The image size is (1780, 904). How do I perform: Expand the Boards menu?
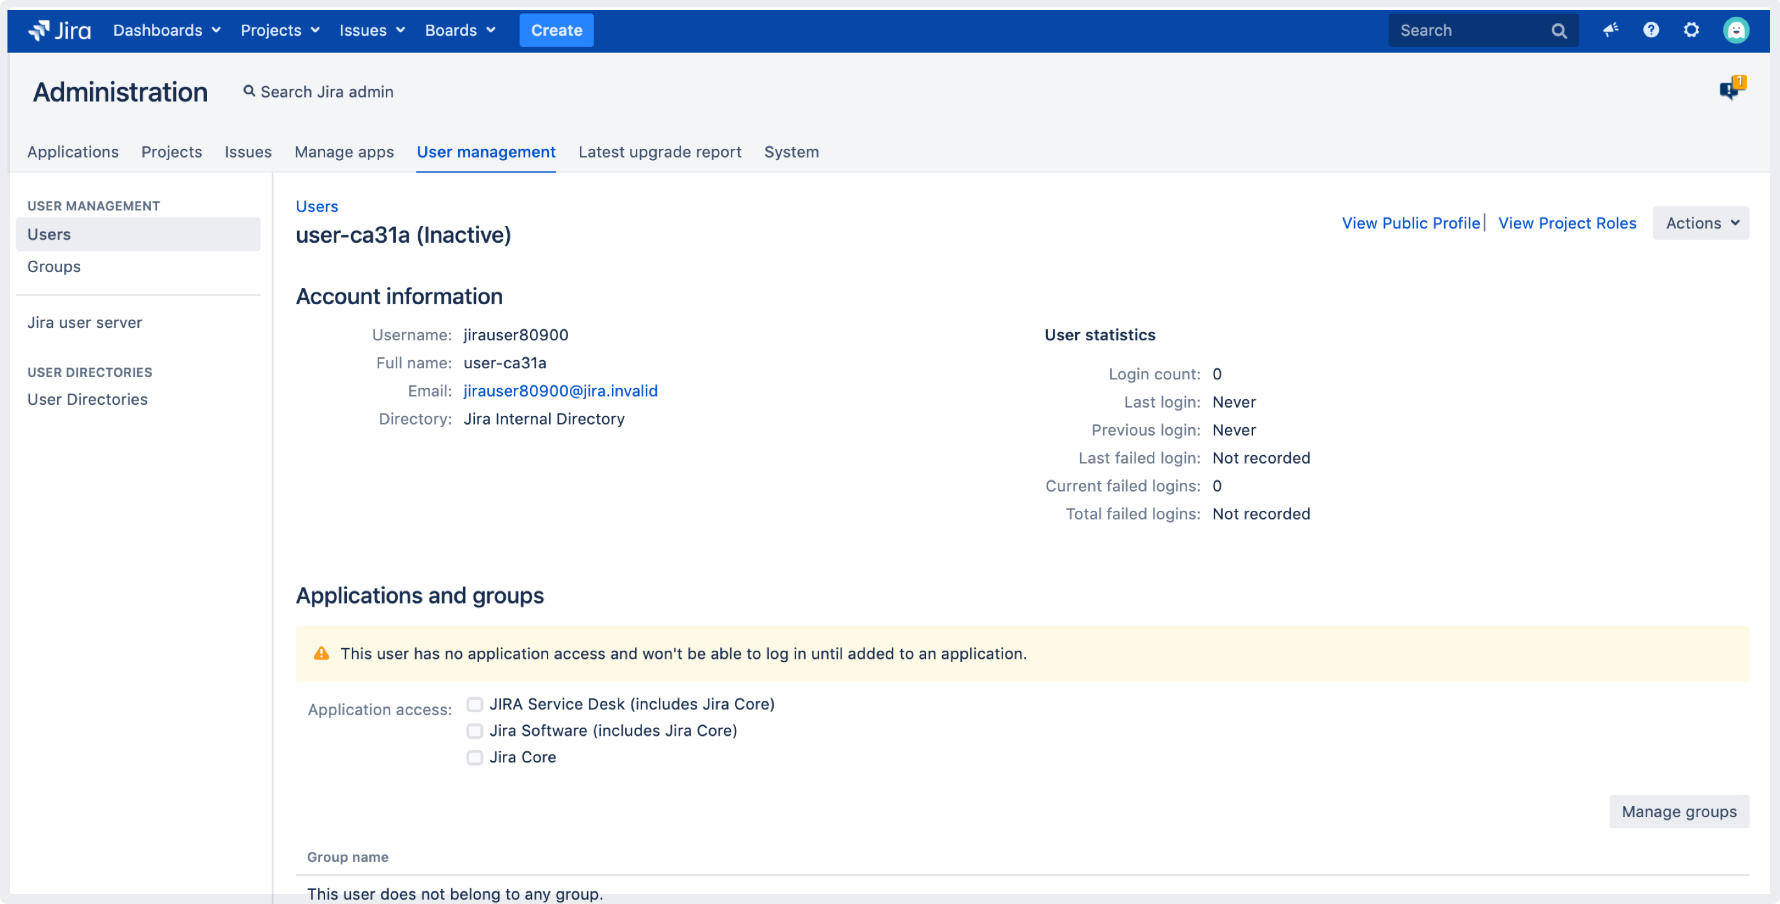(x=460, y=30)
